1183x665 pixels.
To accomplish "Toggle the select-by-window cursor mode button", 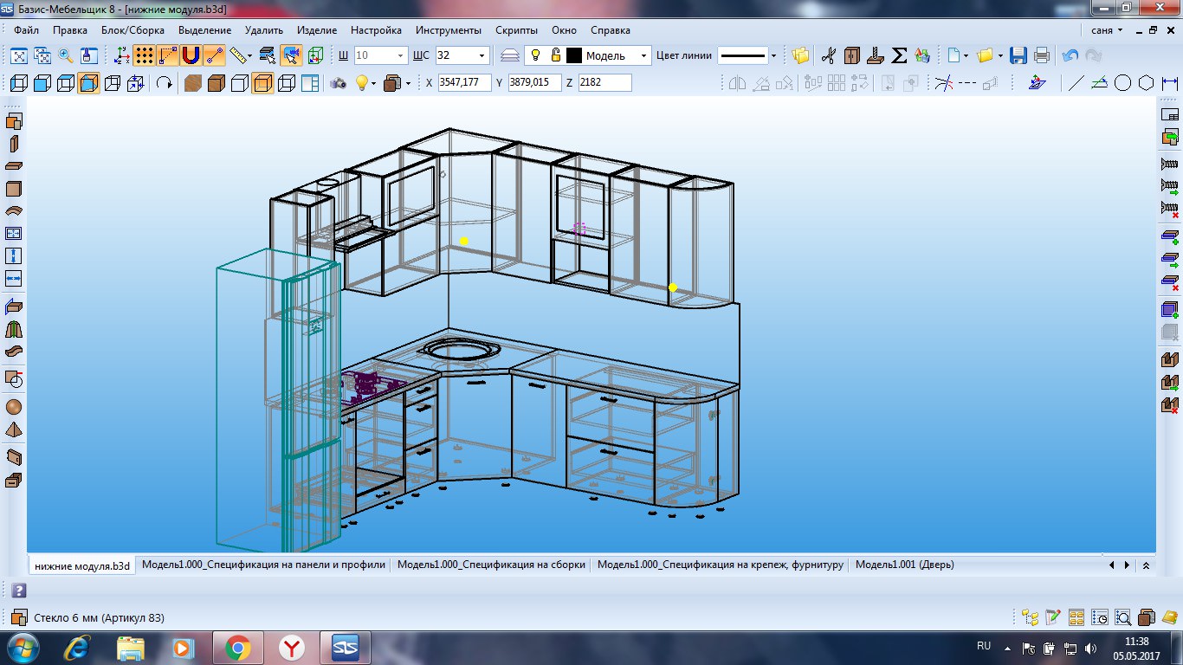I will point(292,55).
